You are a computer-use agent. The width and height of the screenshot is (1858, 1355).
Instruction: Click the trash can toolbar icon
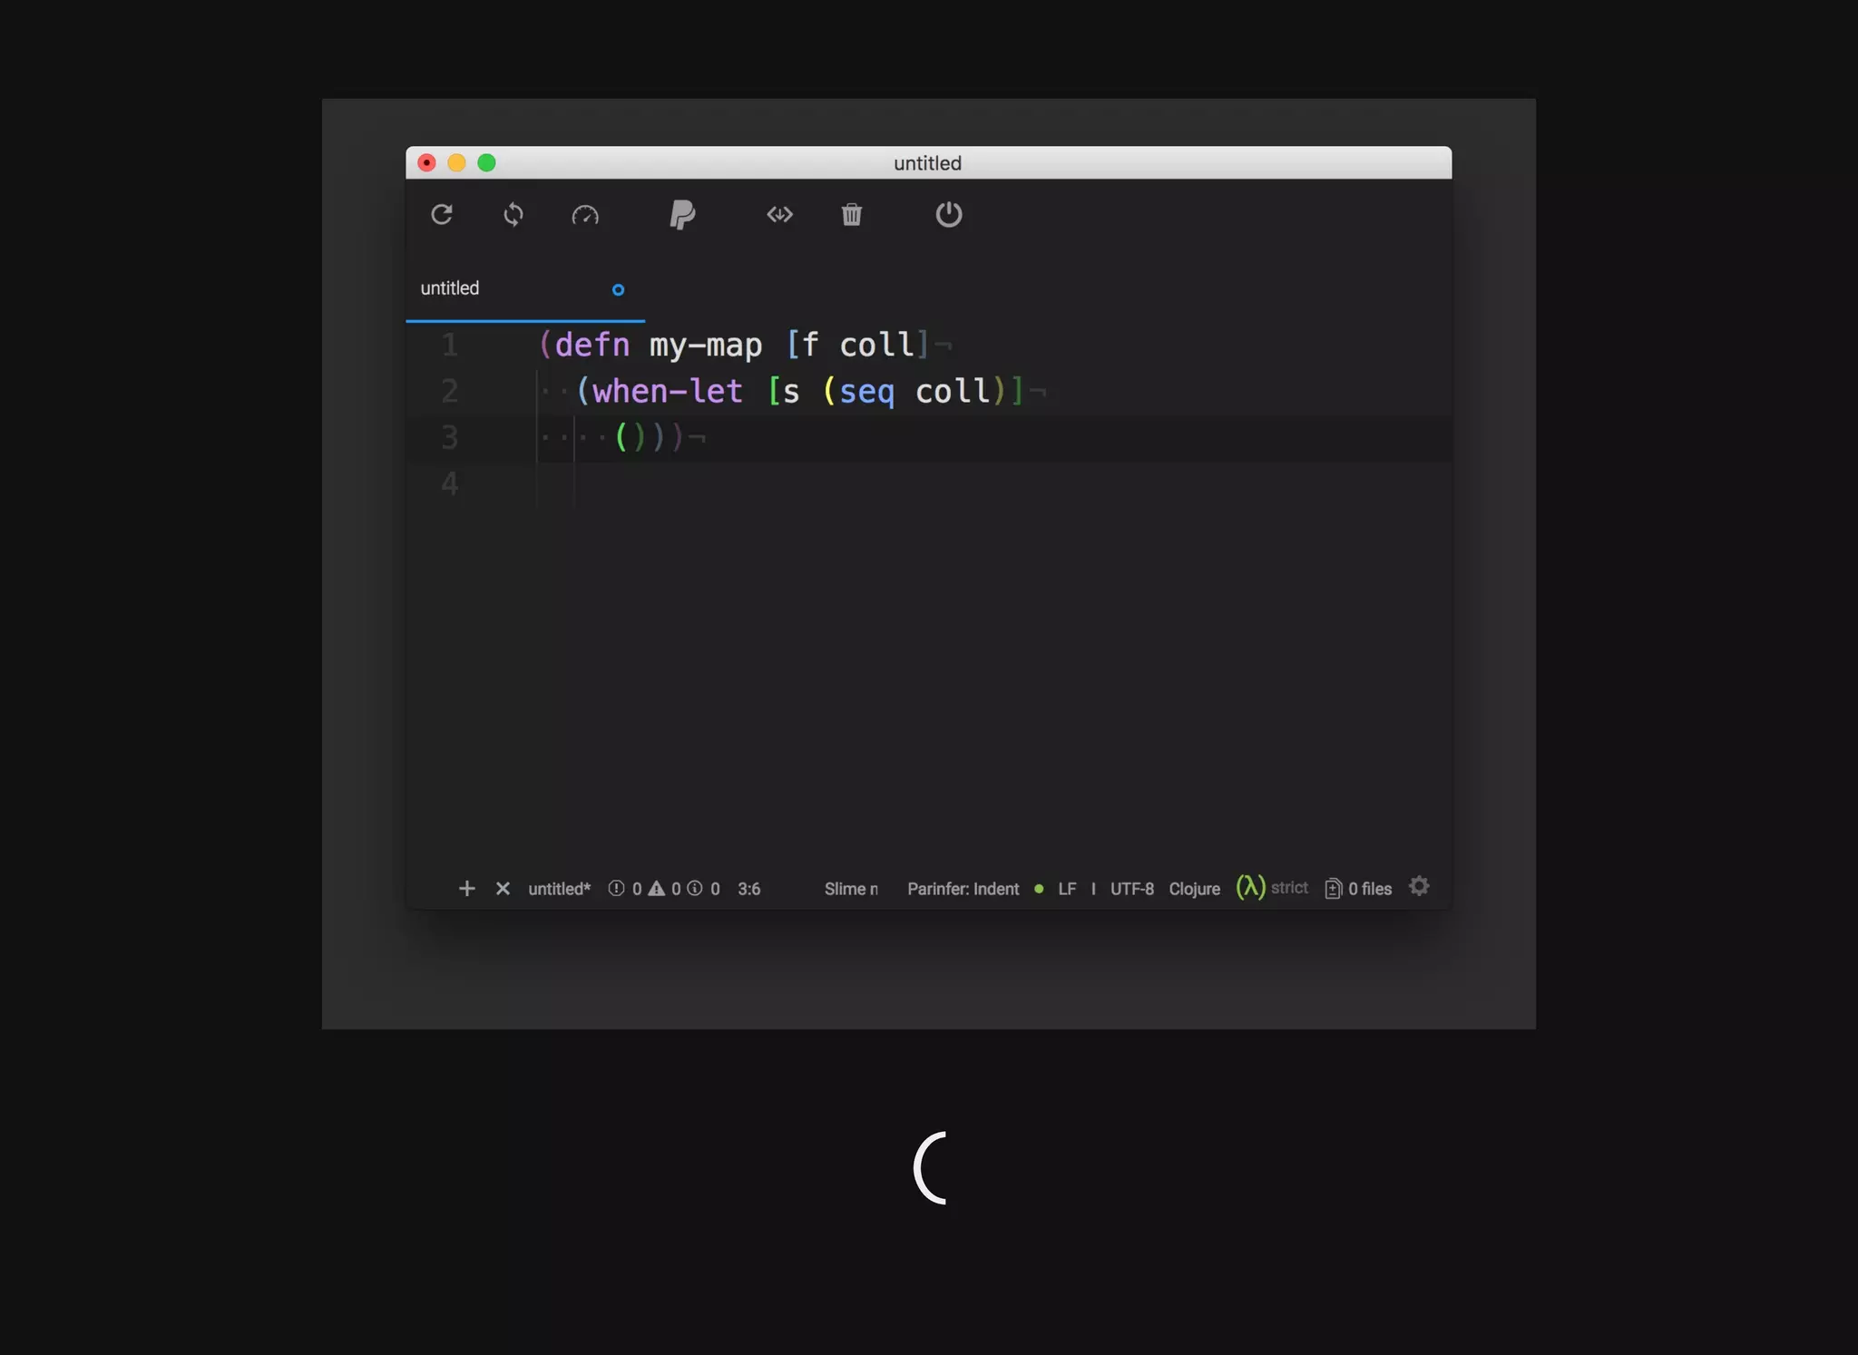click(851, 215)
